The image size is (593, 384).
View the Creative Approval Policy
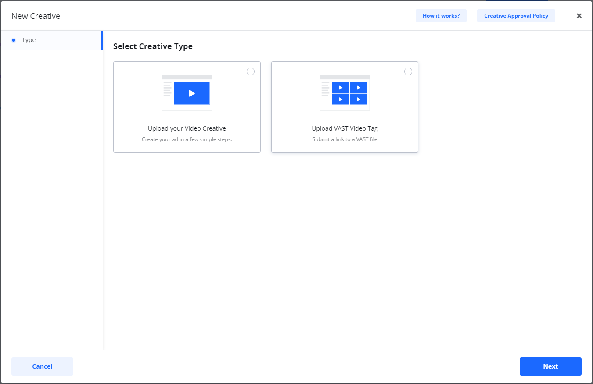click(516, 16)
